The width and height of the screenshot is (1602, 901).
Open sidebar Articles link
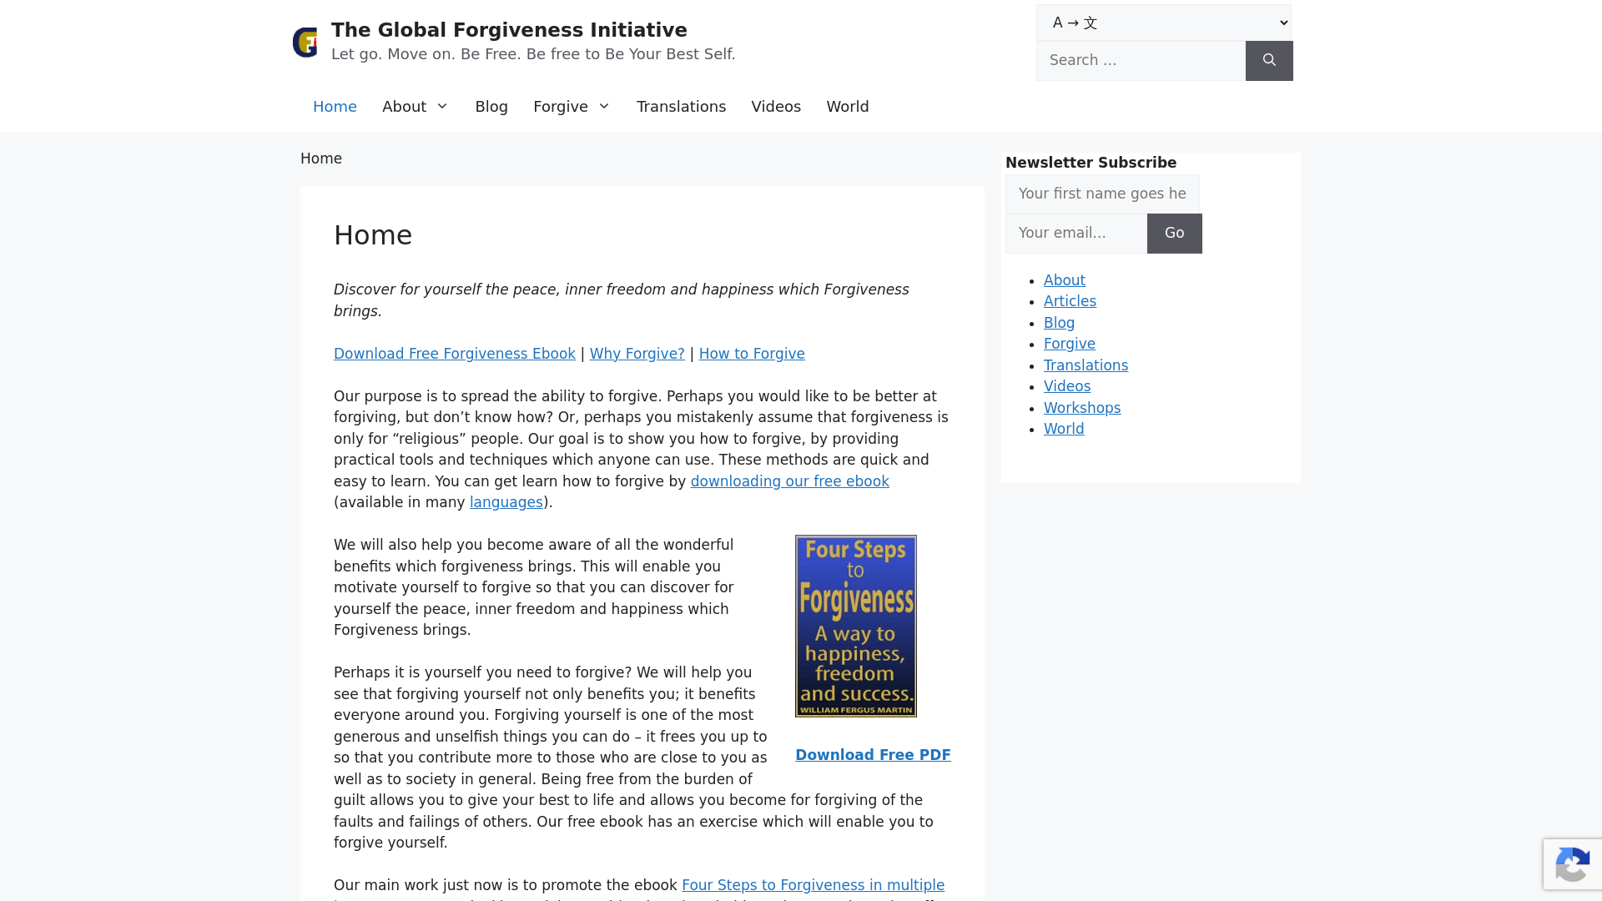click(1070, 301)
